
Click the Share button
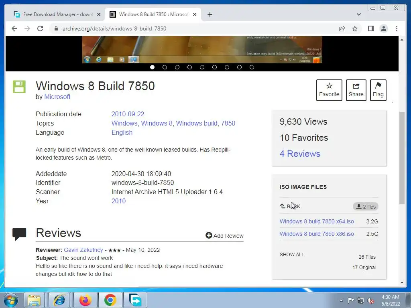tap(356, 90)
